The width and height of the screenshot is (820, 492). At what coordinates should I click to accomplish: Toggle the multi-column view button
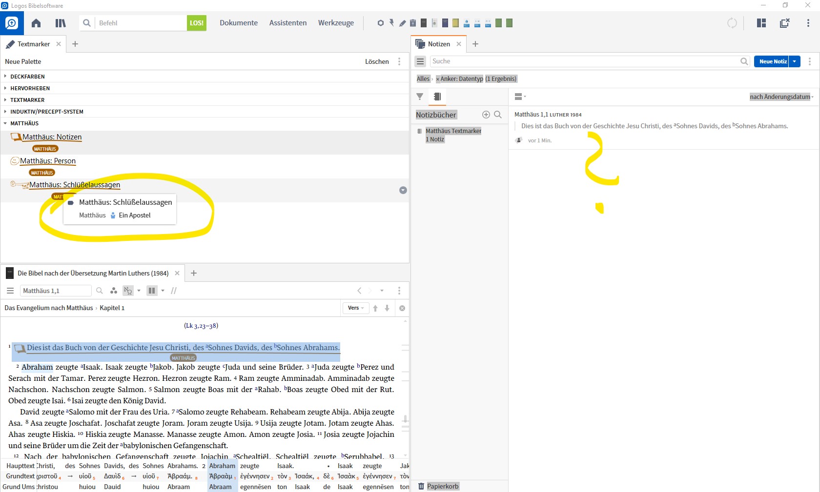(x=152, y=291)
